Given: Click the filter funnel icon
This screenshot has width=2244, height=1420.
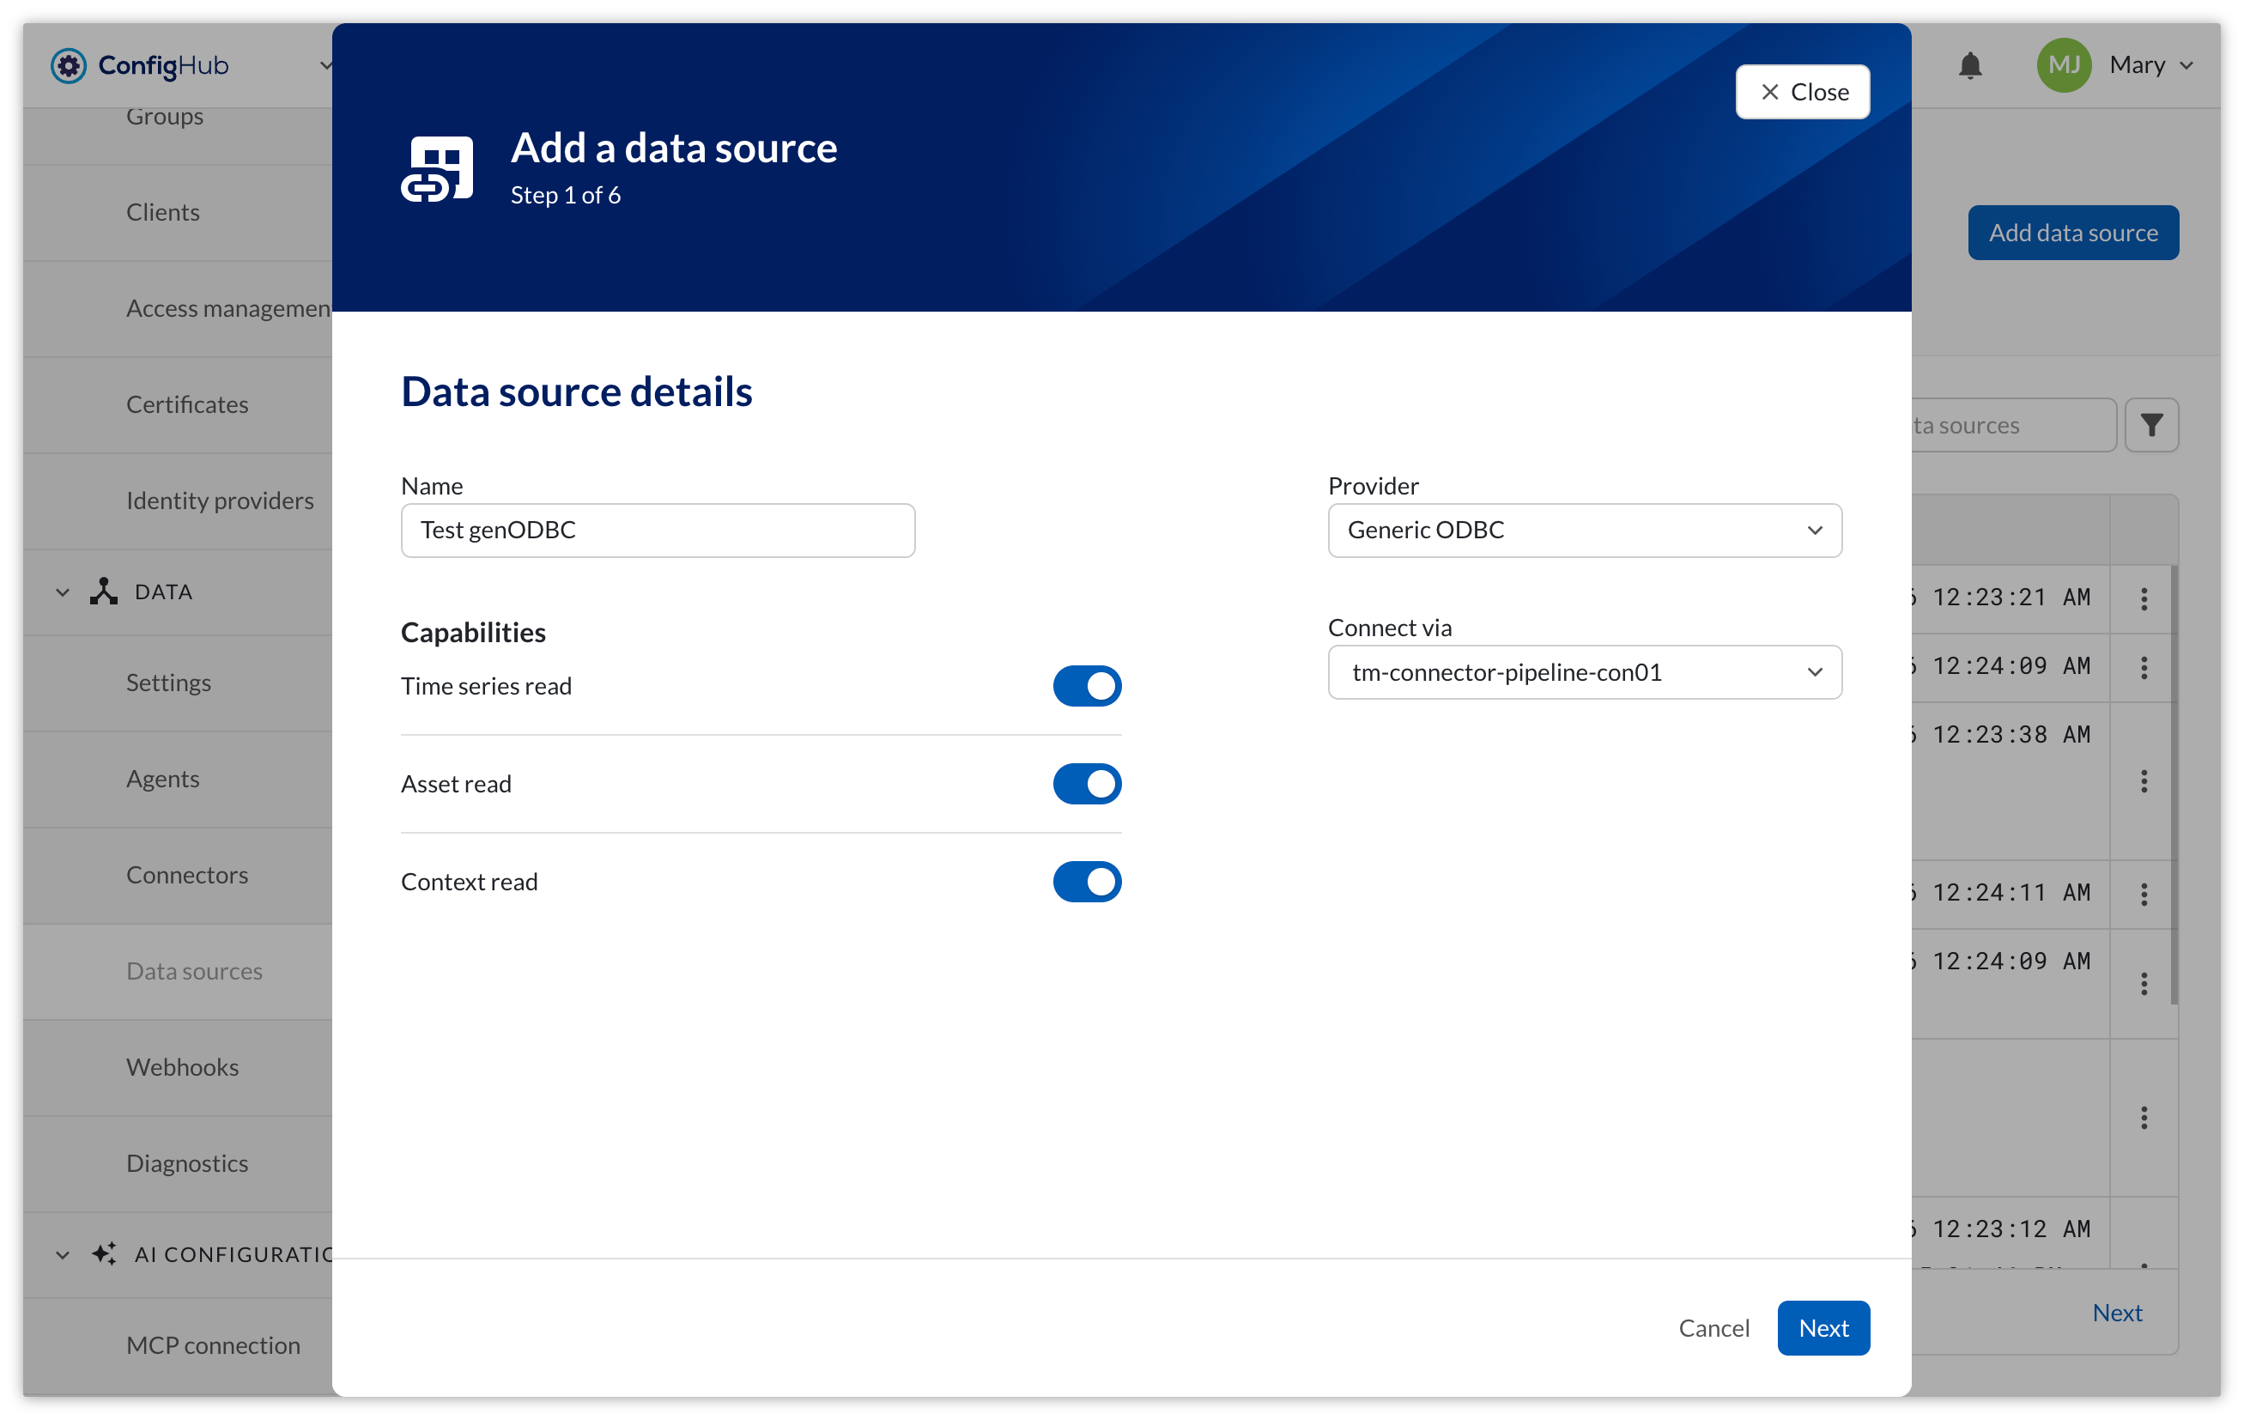Looking at the screenshot, I should (x=2150, y=425).
